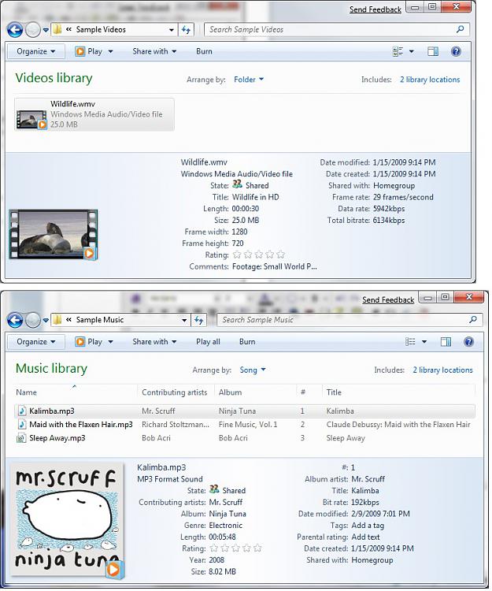The image size is (492, 591).
Task: Click Send Feedback link above Videos window
Action: [x=375, y=9]
